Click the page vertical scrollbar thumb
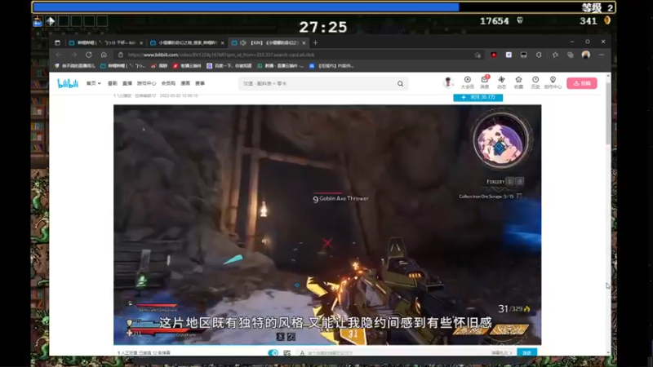The width and height of the screenshot is (653, 367). point(608,113)
